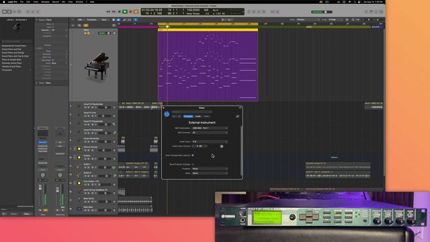Toggle the Auto-Compensate Latency checkbox
Image resolution: width=430 pixels, height=242 pixels.
(x=193, y=155)
